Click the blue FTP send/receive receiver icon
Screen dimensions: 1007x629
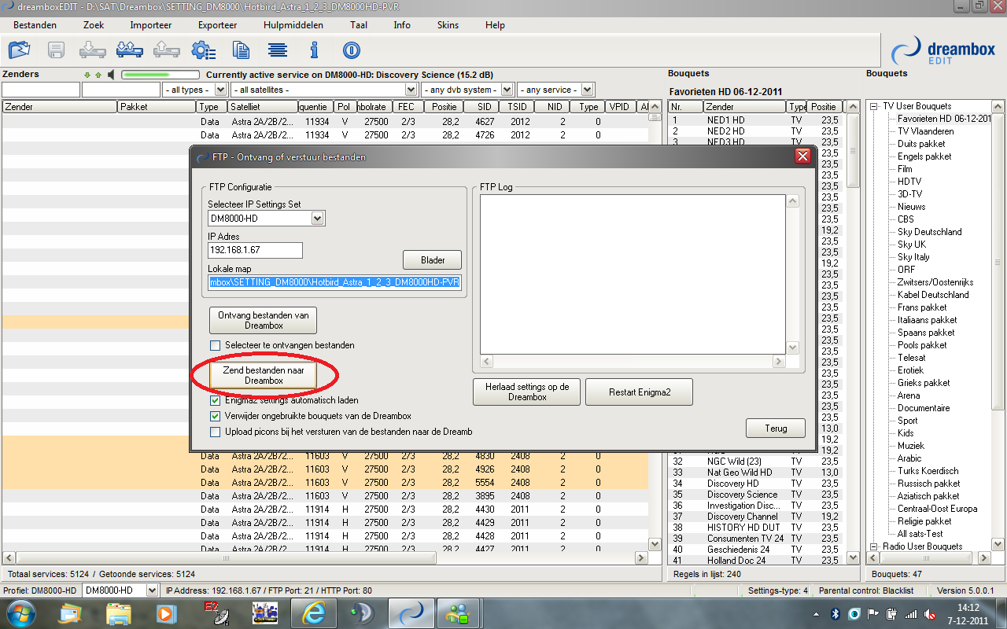pyautogui.click(x=130, y=50)
